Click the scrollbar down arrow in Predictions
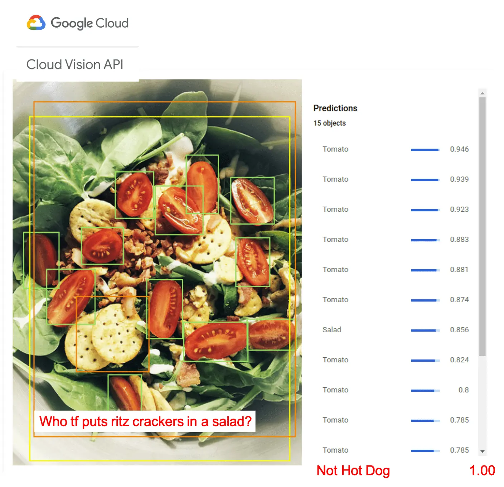 pos(483,451)
